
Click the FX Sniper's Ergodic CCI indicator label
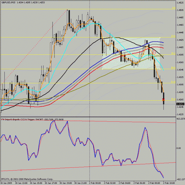point(32,119)
